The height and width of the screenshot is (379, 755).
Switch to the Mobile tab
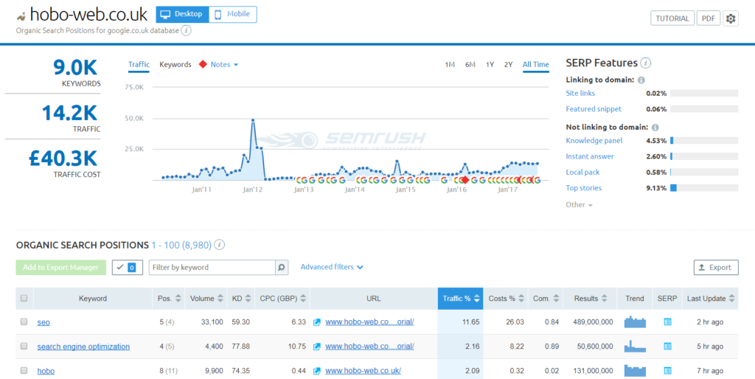[233, 14]
